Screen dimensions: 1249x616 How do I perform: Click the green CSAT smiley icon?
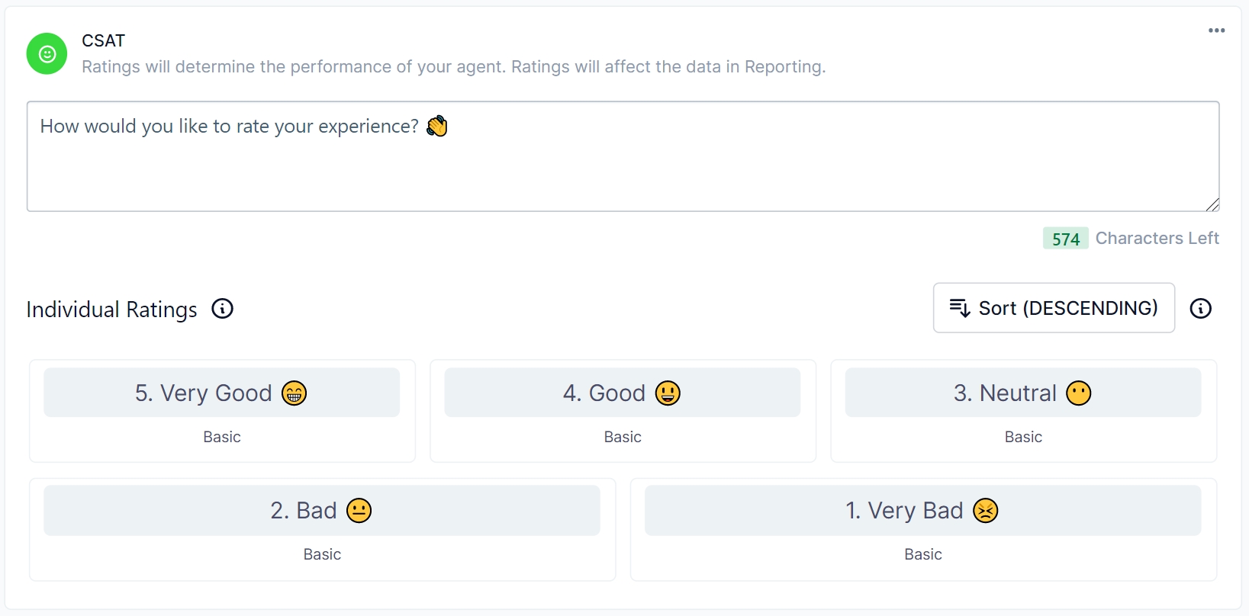pyautogui.click(x=47, y=53)
